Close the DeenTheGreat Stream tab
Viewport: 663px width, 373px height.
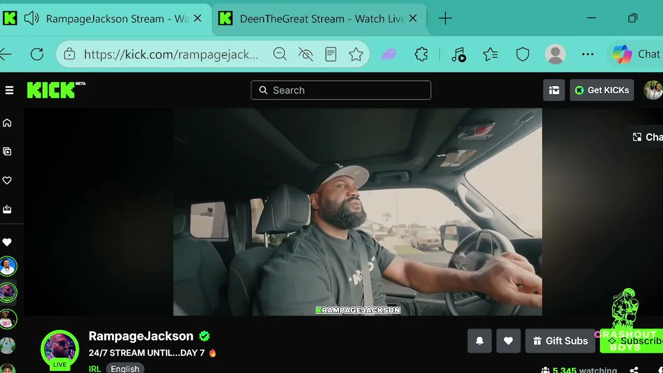click(x=413, y=19)
